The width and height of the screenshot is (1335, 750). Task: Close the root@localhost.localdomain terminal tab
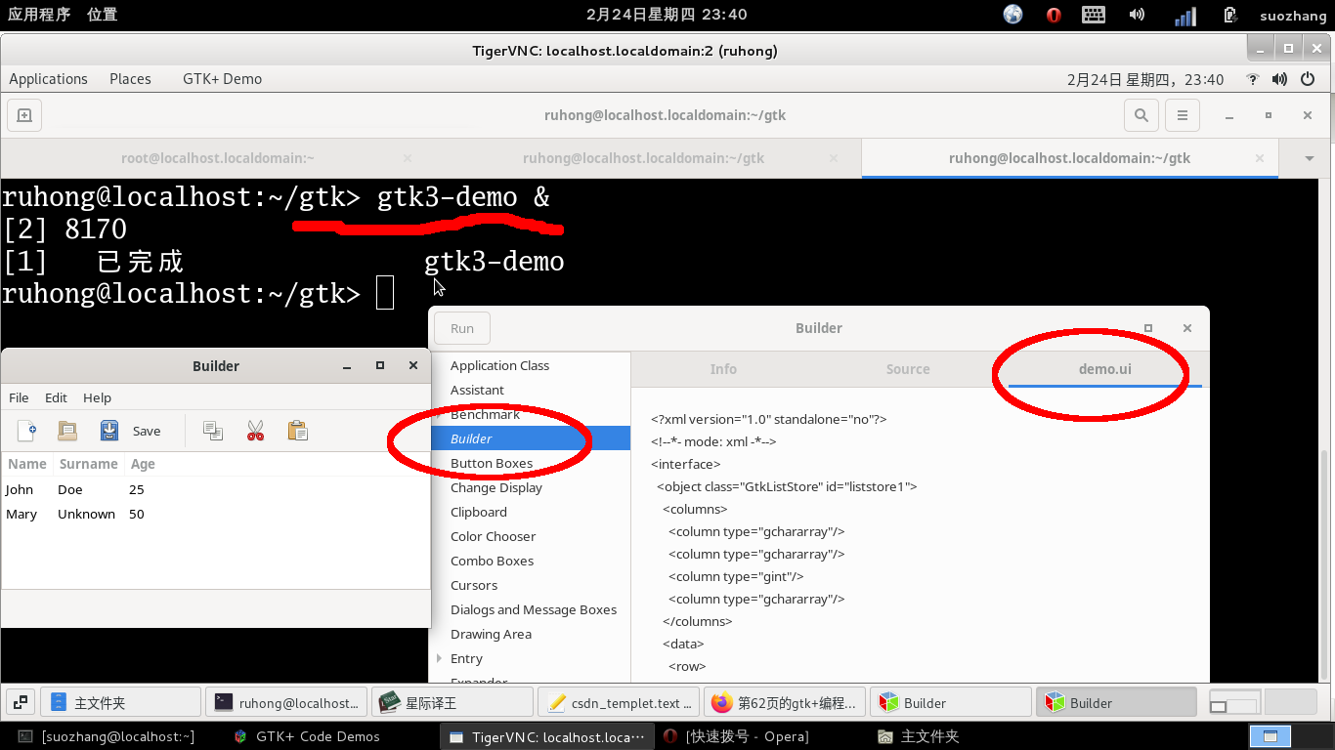point(408,158)
